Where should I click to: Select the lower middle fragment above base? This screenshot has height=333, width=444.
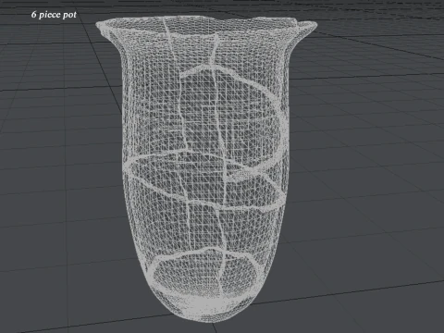click(203, 228)
